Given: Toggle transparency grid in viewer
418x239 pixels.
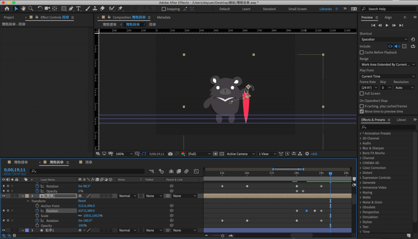Looking at the screenshot, I should (222, 153).
